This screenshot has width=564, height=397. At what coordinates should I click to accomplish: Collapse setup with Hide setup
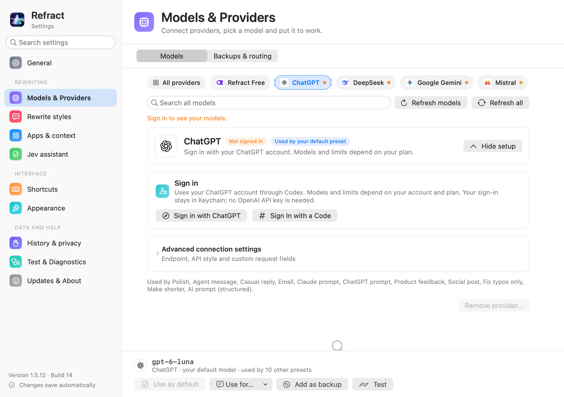click(x=493, y=146)
